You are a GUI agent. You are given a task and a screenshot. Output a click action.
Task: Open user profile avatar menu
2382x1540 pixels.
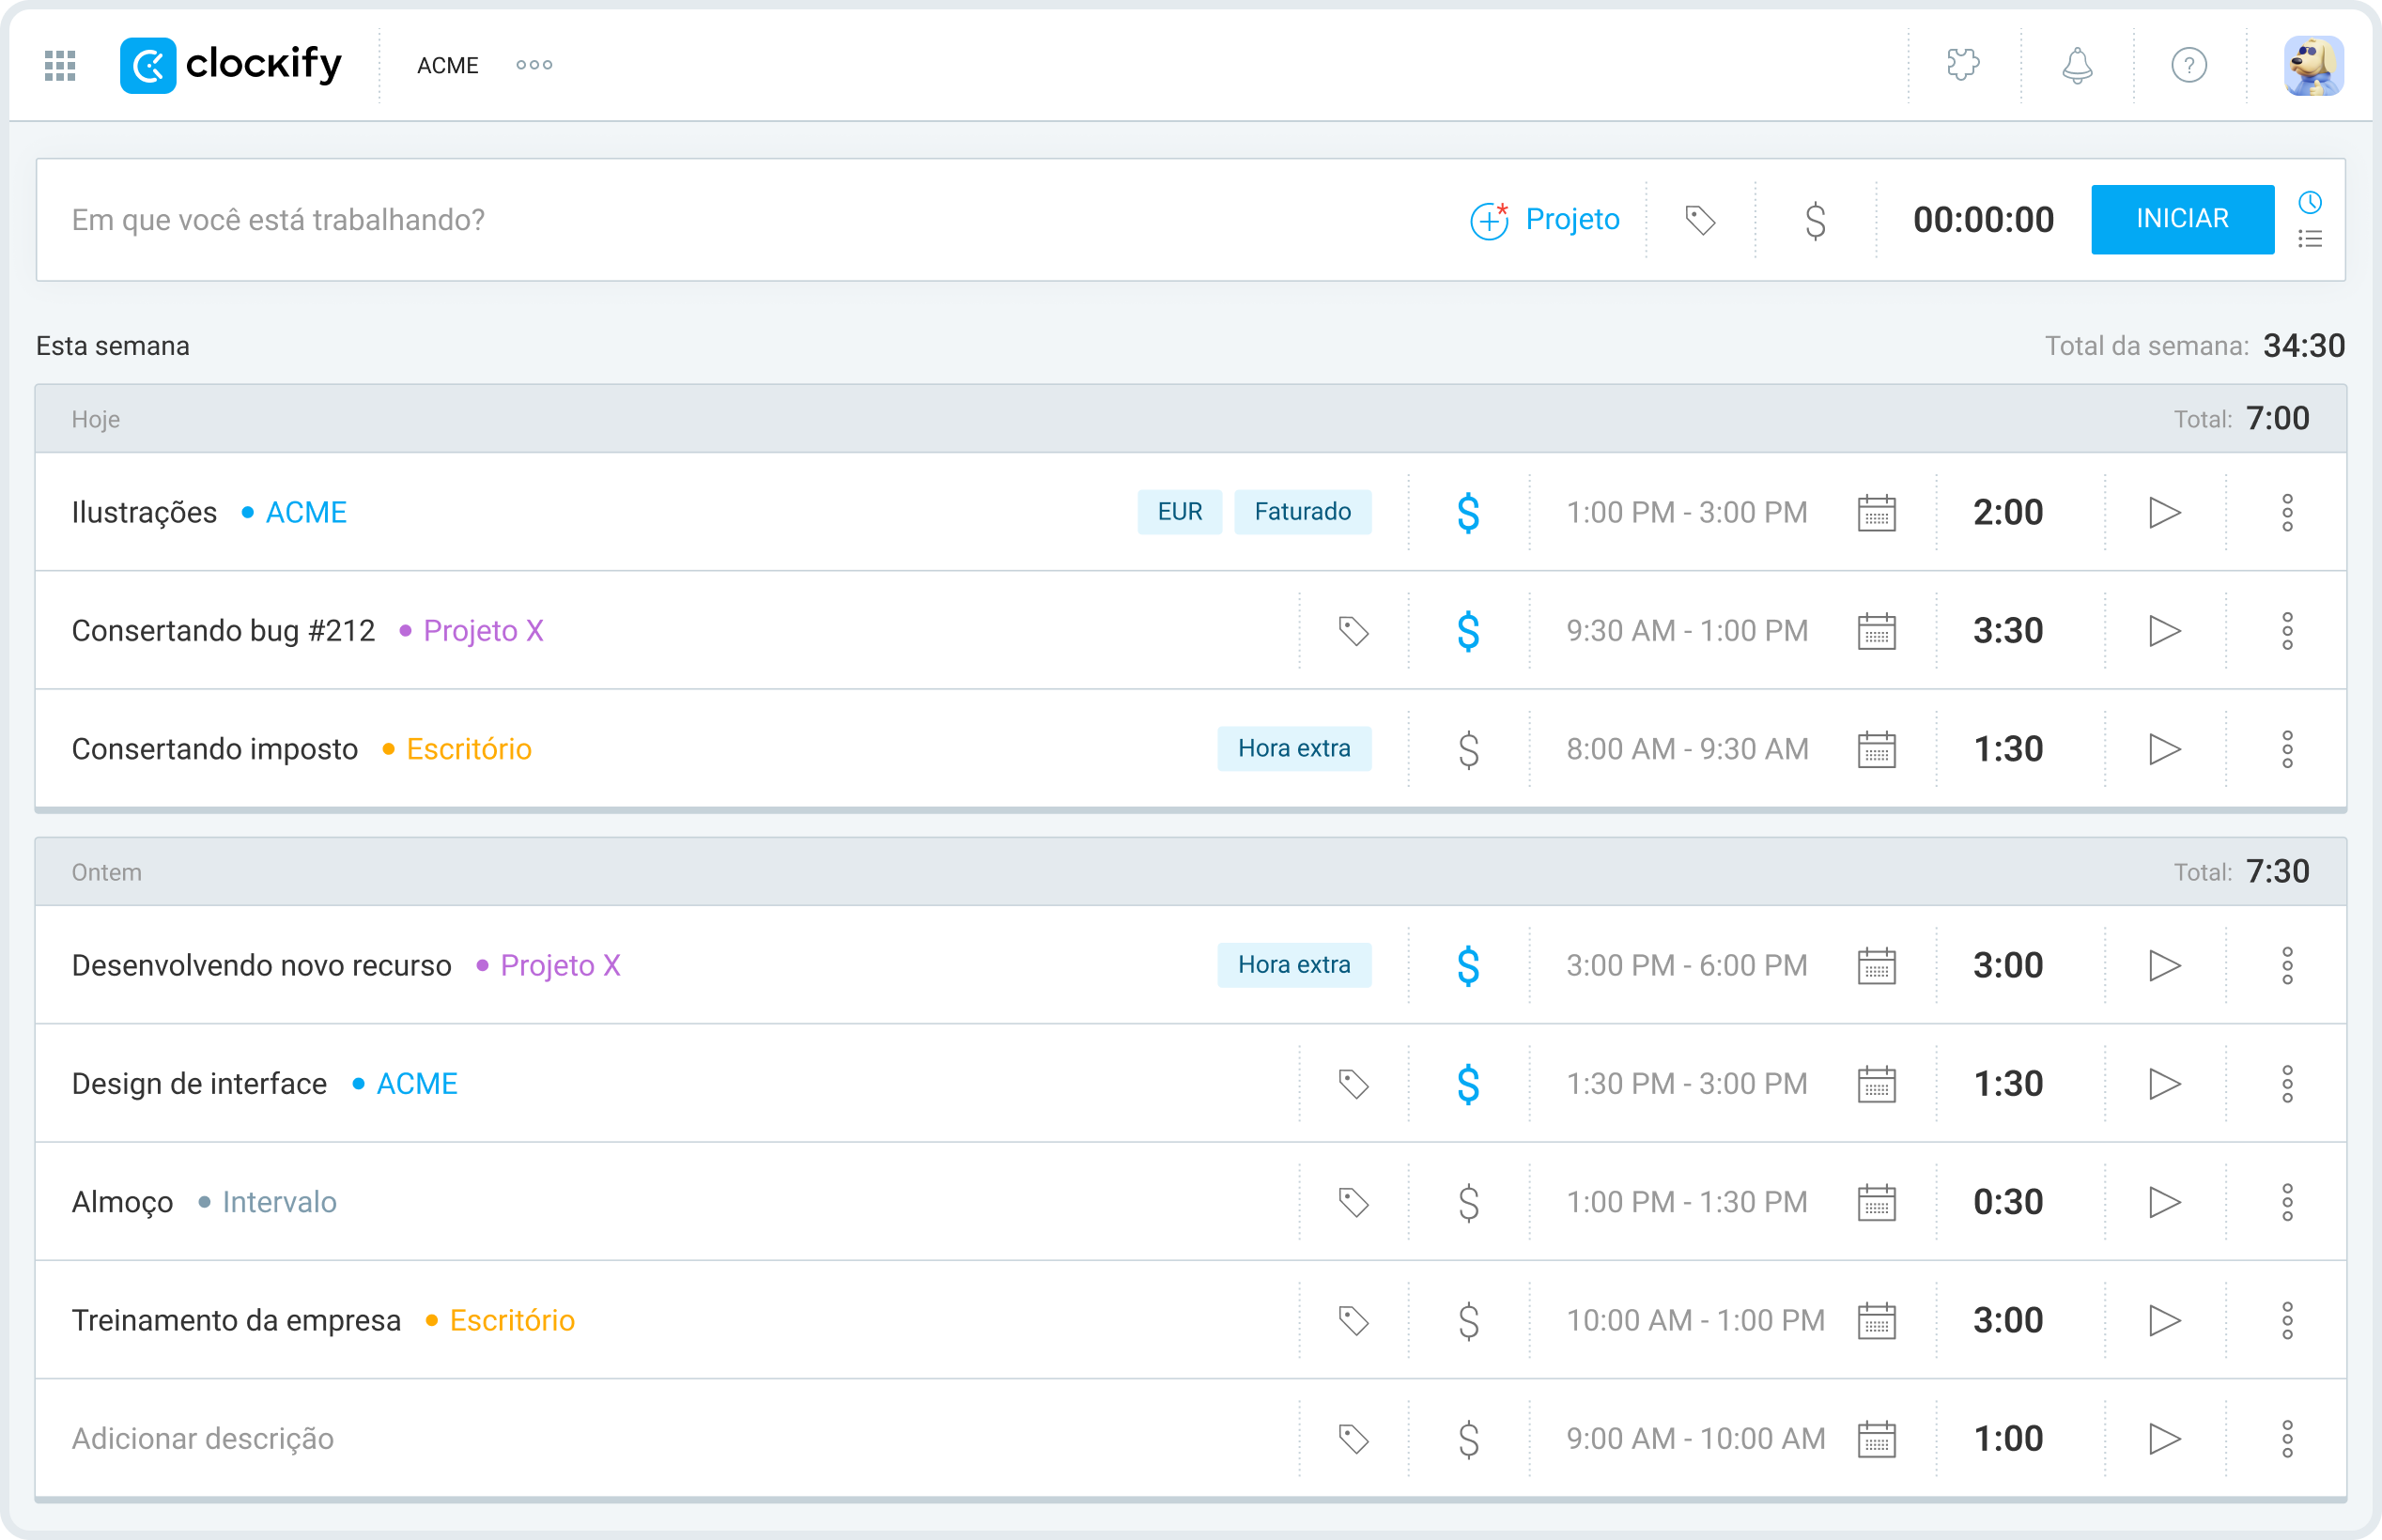pos(2313,66)
